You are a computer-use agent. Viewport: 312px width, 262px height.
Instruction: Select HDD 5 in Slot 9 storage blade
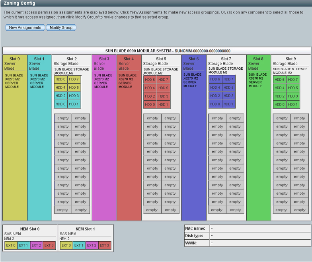pyautogui.click(x=293, y=88)
